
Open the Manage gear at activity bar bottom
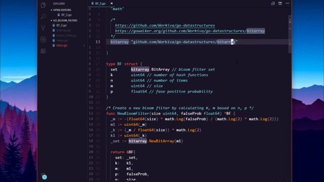[44, 177]
